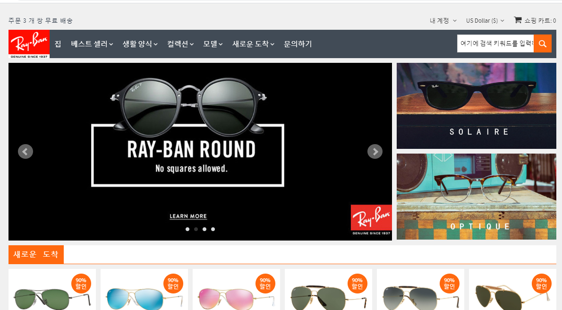Open the blue mirrored aviator product
Screen dimensions: 562x310
point(144,290)
